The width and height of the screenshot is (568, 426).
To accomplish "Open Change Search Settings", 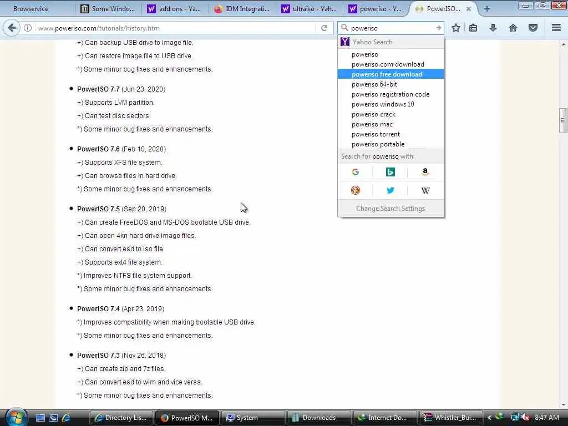I will (x=390, y=209).
